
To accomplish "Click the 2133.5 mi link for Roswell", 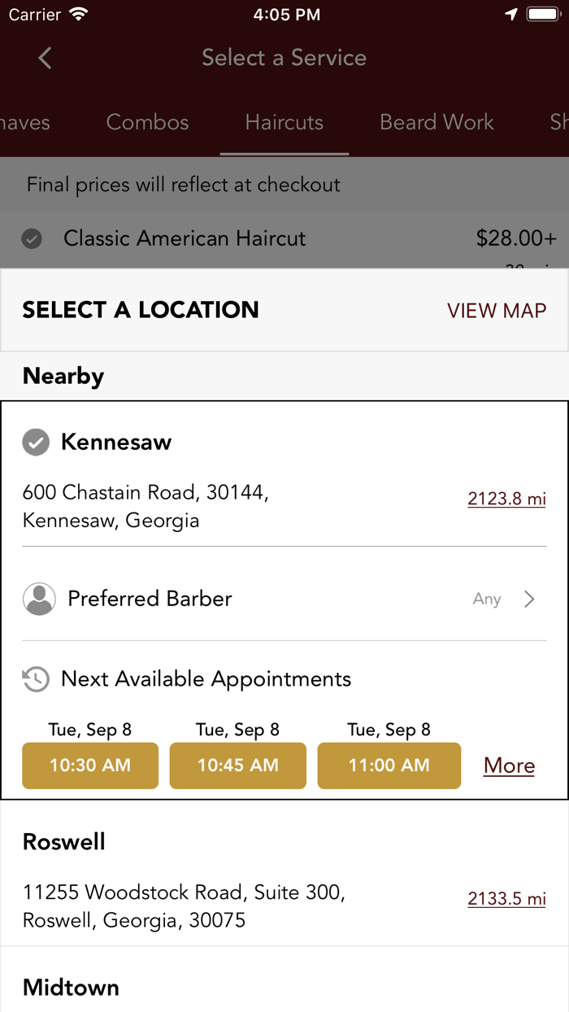I will point(506,898).
